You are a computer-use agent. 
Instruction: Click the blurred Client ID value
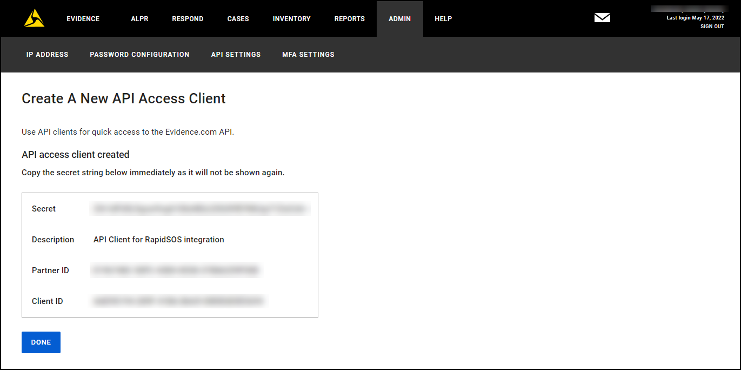(178, 301)
